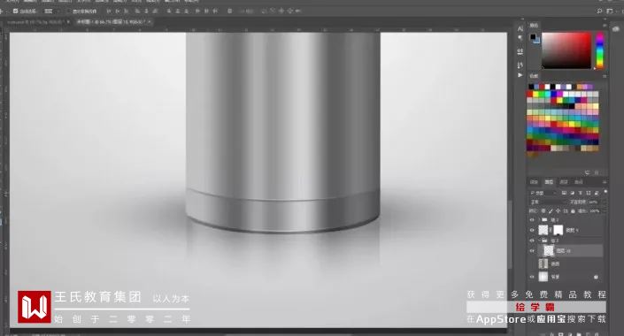Distribute bottom edges of layers

click(186, 11)
